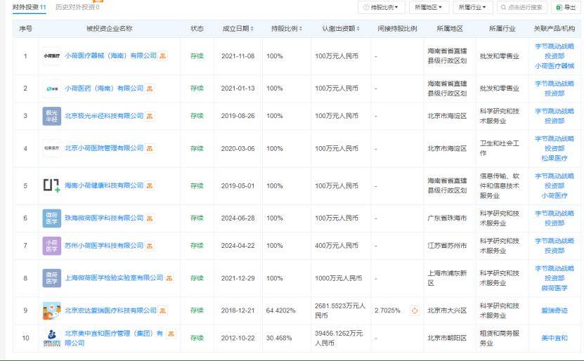This screenshot has width=584, height=361.
Task: Click related product link in row 9
Action: click(554, 310)
